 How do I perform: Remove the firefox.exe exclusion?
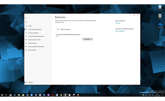point(87,39)
